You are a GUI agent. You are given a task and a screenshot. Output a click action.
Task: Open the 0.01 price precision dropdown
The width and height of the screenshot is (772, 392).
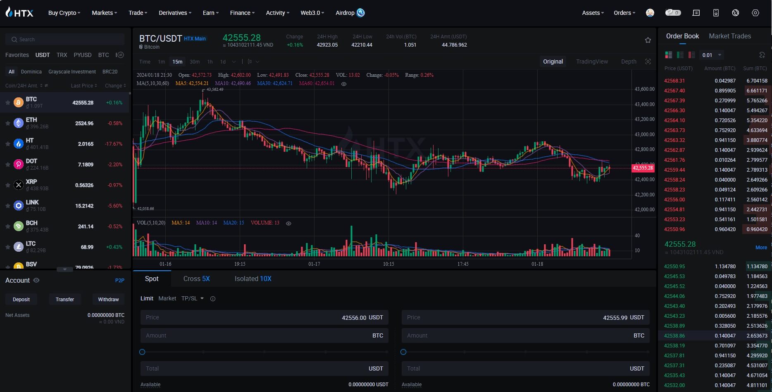(712, 55)
